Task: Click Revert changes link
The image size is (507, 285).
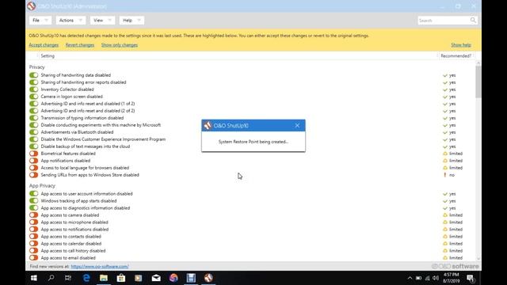Action: 80,45
